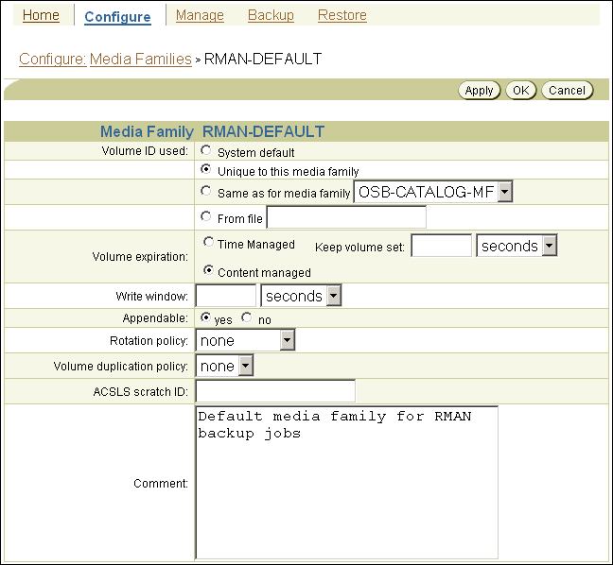Screen dimensions: 613x565
Task: Open the OSB-CATALOG-MF media family dropdown
Action: coord(432,192)
